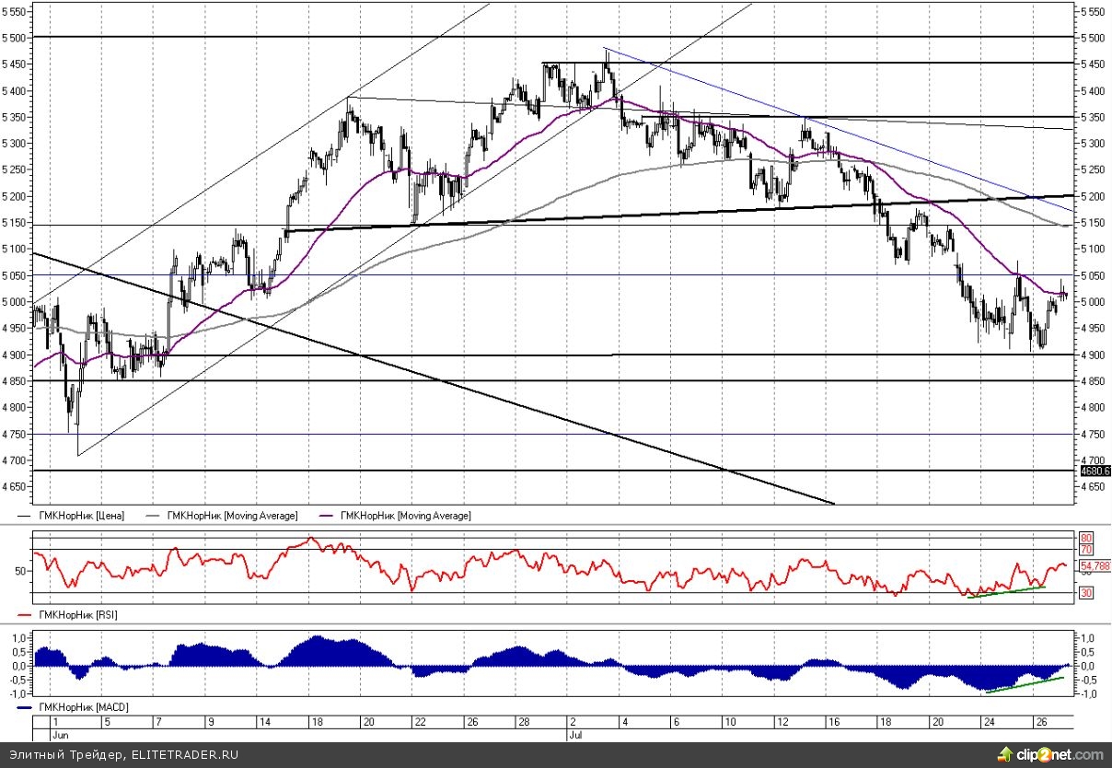Select the purple Moving Average legend entry
The height and width of the screenshot is (768, 1112).
click(x=406, y=516)
